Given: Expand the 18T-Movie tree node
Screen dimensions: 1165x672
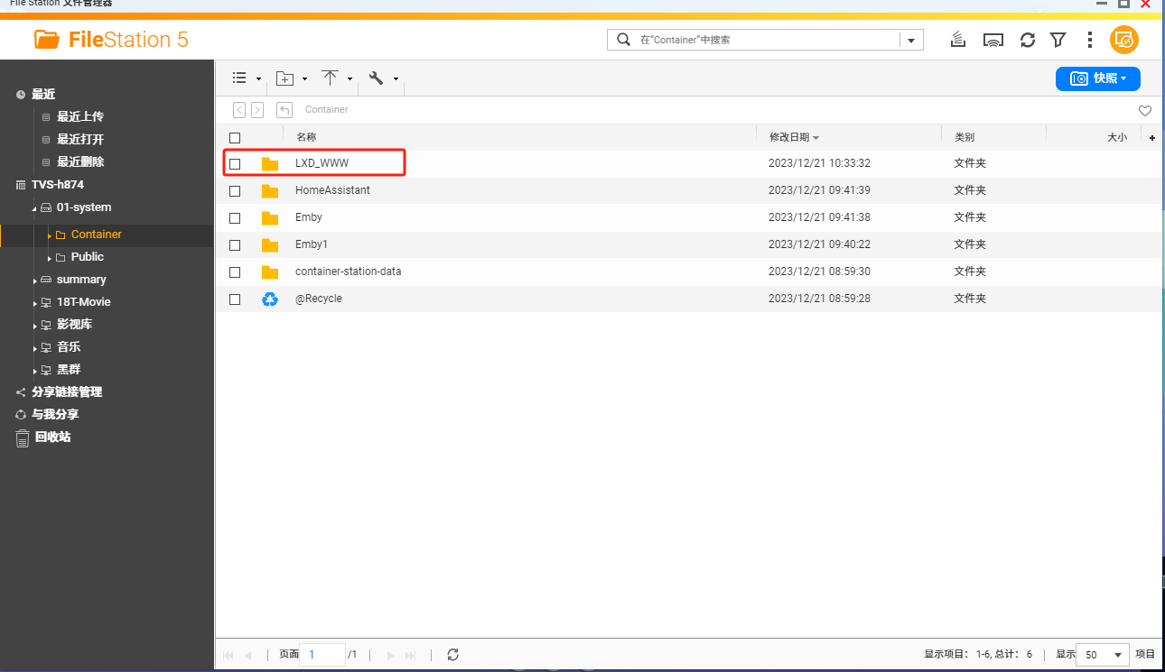Looking at the screenshot, I should click(35, 303).
